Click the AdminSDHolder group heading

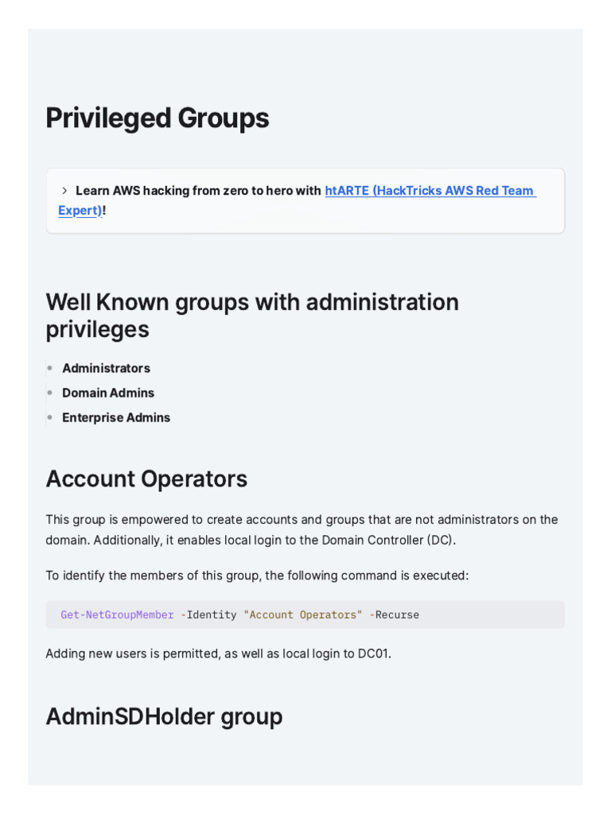point(164,717)
